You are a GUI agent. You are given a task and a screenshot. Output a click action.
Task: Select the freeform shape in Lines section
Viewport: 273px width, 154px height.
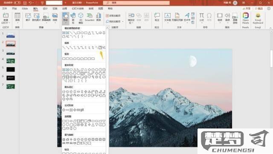click(x=100, y=48)
